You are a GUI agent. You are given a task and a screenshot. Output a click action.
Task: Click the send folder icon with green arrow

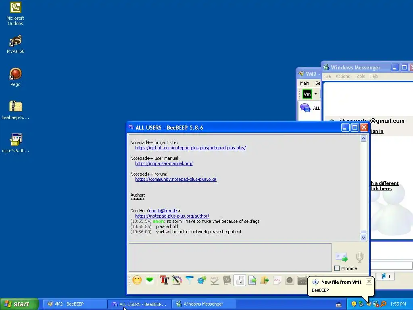click(265, 280)
